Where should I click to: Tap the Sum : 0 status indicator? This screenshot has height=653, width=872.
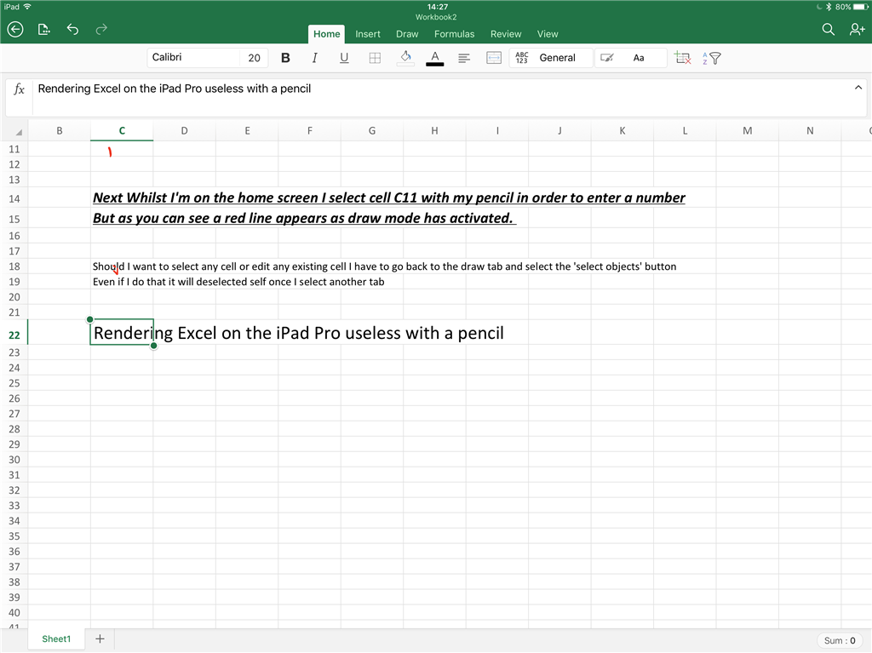840,640
